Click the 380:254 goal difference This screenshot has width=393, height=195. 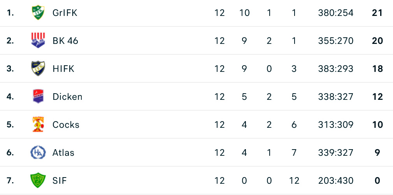pyautogui.click(x=335, y=13)
